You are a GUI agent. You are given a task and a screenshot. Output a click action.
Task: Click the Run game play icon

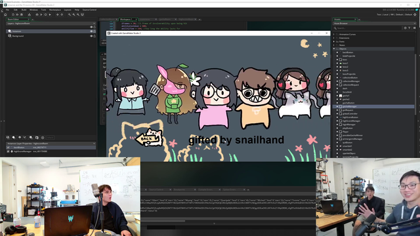[41, 14]
